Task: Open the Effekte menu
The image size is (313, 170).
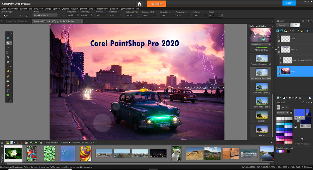Action: pos(48,9)
